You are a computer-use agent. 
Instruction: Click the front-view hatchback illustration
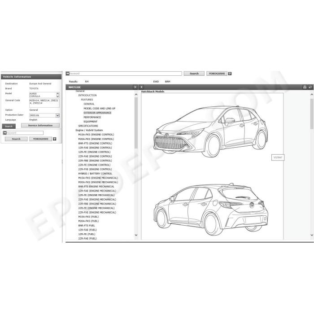pos(210,131)
